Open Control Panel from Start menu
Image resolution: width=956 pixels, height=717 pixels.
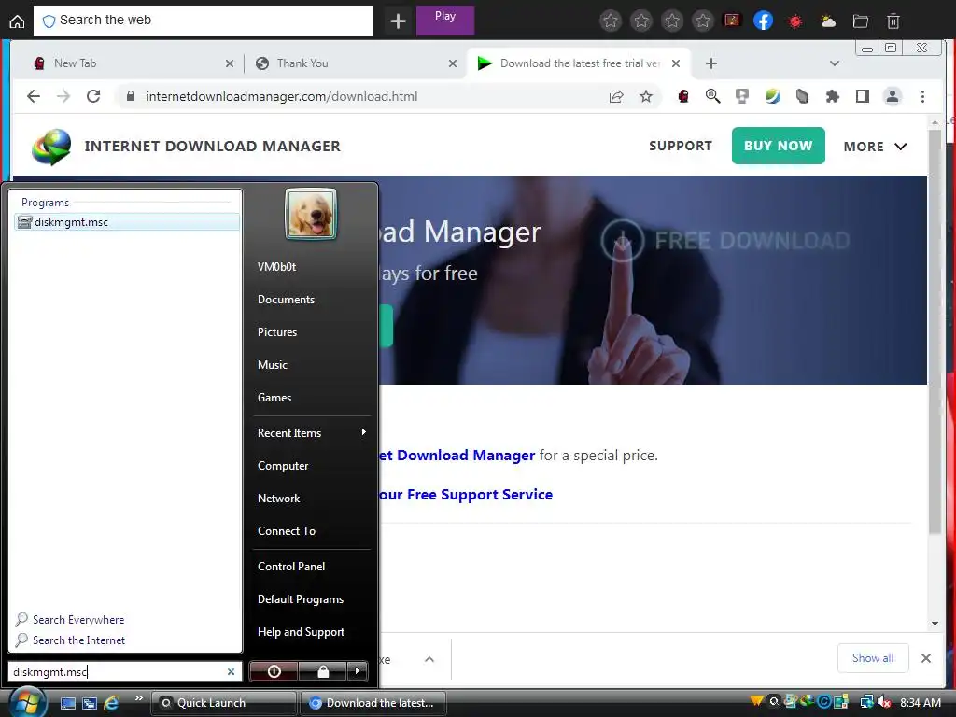coord(291,567)
